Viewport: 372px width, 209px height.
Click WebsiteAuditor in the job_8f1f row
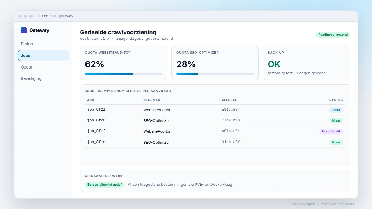[157, 131]
